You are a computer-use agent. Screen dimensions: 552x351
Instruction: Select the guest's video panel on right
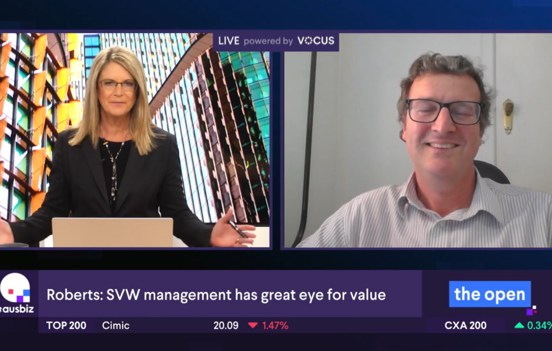pos(418,139)
